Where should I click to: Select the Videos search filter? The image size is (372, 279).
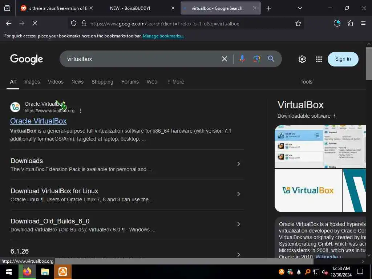(56, 82)
